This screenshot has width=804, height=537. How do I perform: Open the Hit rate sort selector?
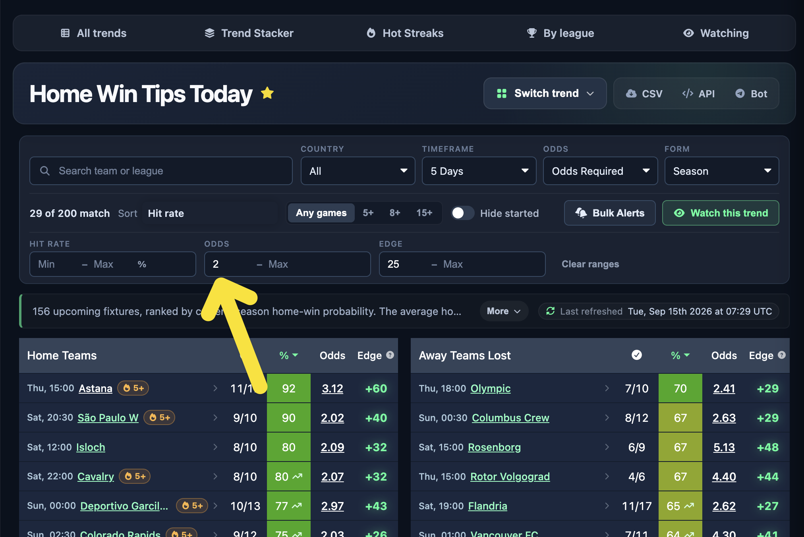(x=211, y=213)
